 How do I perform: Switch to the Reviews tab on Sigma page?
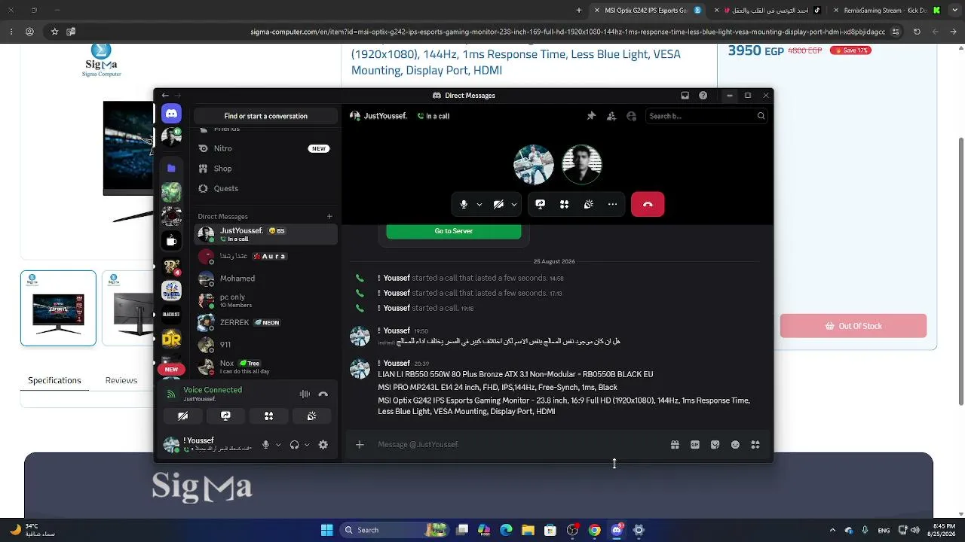point(121,380)
